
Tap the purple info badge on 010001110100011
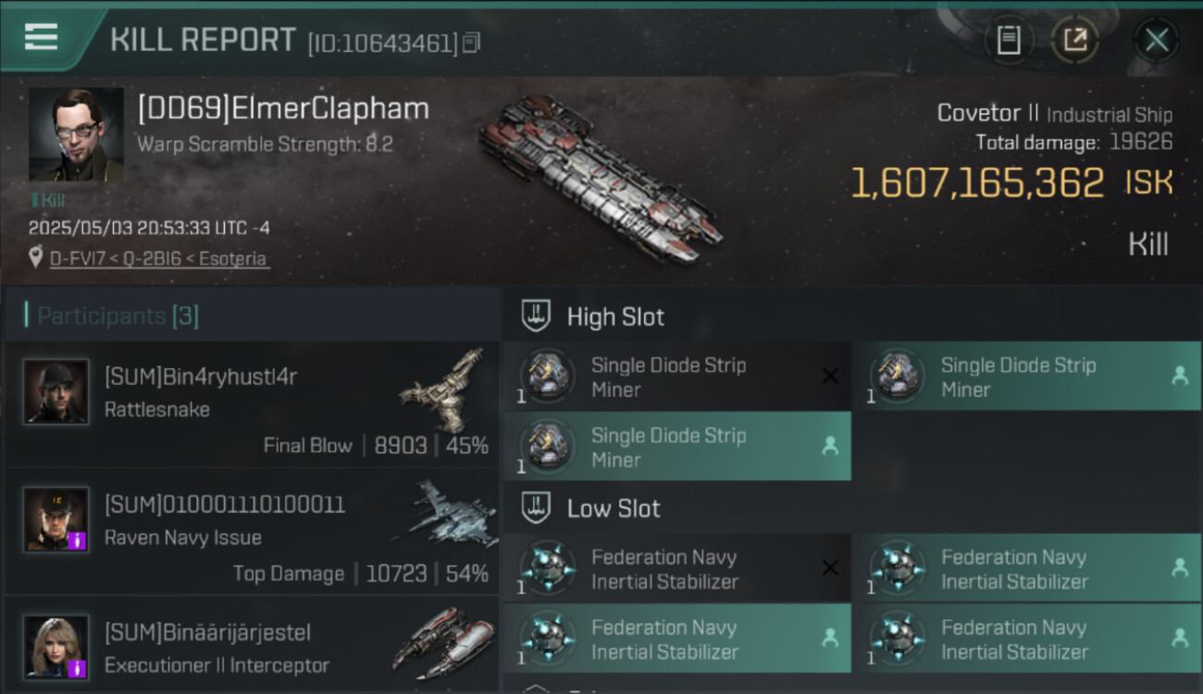pos(79,541)
